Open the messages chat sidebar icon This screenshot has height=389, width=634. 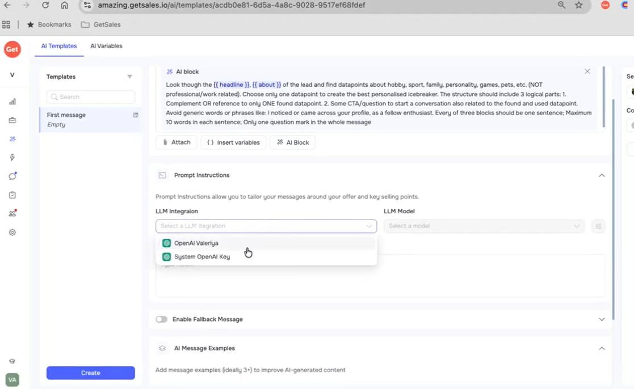(x=12, y=176)
